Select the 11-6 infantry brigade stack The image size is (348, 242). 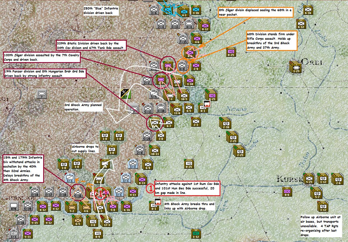[177, 109]
